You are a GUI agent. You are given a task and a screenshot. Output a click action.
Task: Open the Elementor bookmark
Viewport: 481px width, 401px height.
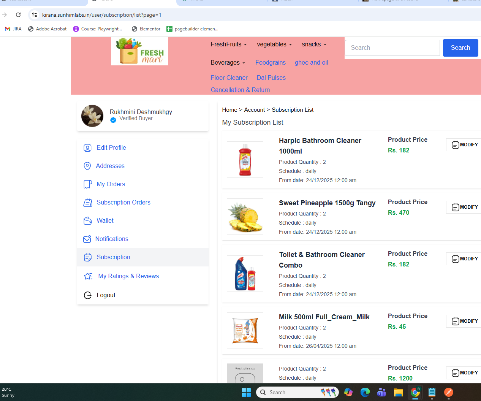(146, 29)
